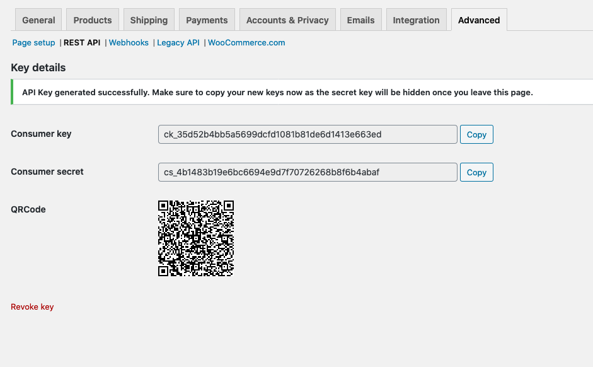The image size is (593, 367).
Task: Click the Consumer key text field
Action: click(308, 134)
